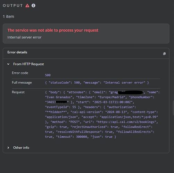The height and width of the screenshot is (173, 174).
Task: Select the 500 error code value
Action: click(48, 75)
